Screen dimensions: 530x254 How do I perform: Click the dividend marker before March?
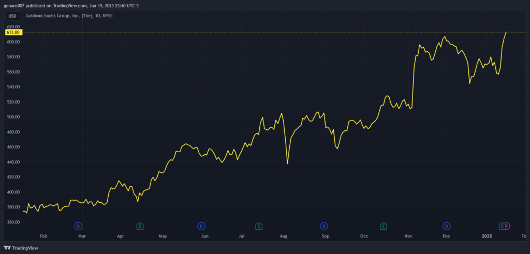click(79, 226)
